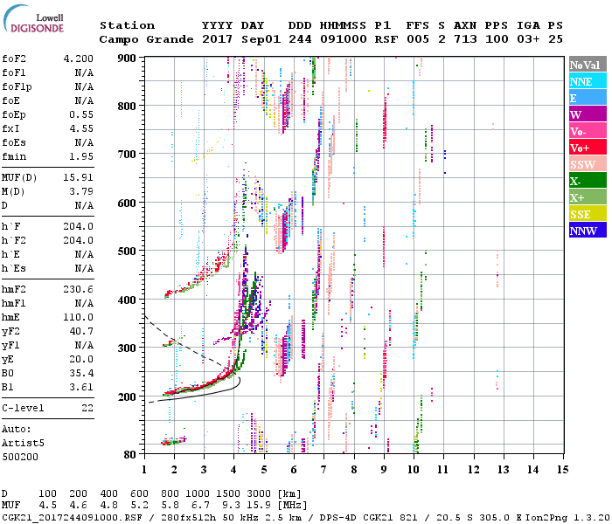The width and height of the screenshot is (612, 524).
Task: Click the AXN value 713
Action: click(465, 39)
